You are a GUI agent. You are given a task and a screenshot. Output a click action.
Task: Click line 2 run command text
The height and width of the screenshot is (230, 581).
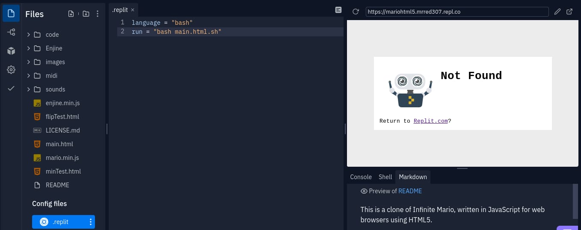click(x=176, y=32)
